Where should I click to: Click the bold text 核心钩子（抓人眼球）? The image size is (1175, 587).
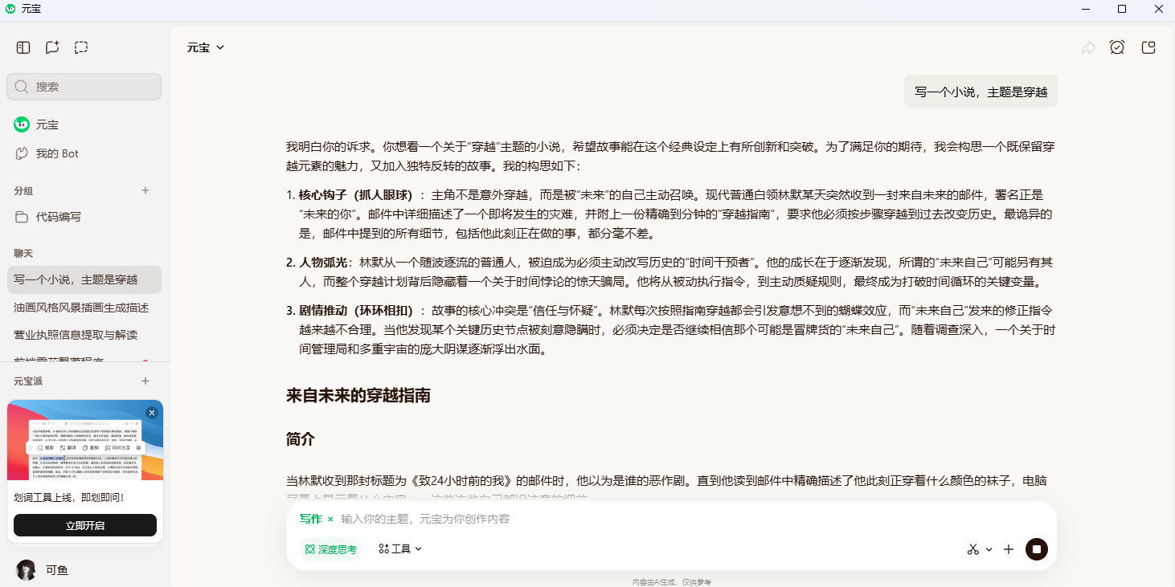pos(356,195)
